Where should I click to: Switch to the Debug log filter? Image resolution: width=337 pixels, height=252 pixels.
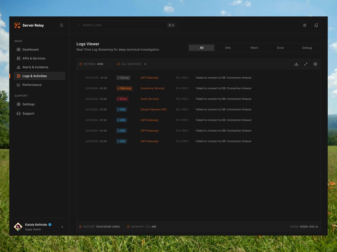307,48
